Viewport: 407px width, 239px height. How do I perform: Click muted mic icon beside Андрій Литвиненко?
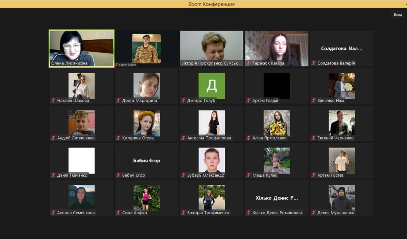pos(53,138)
